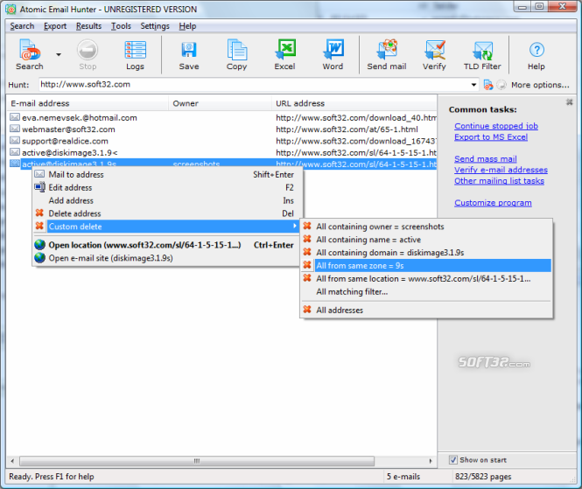Delete all from same location
Image resolution: width=582 pixels, height=489 pixels.
(x=426, y=278)
